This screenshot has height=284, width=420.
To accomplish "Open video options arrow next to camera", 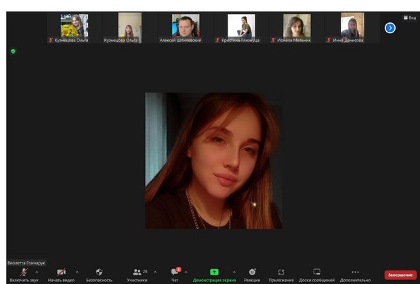I will click(x=77, y=272).
